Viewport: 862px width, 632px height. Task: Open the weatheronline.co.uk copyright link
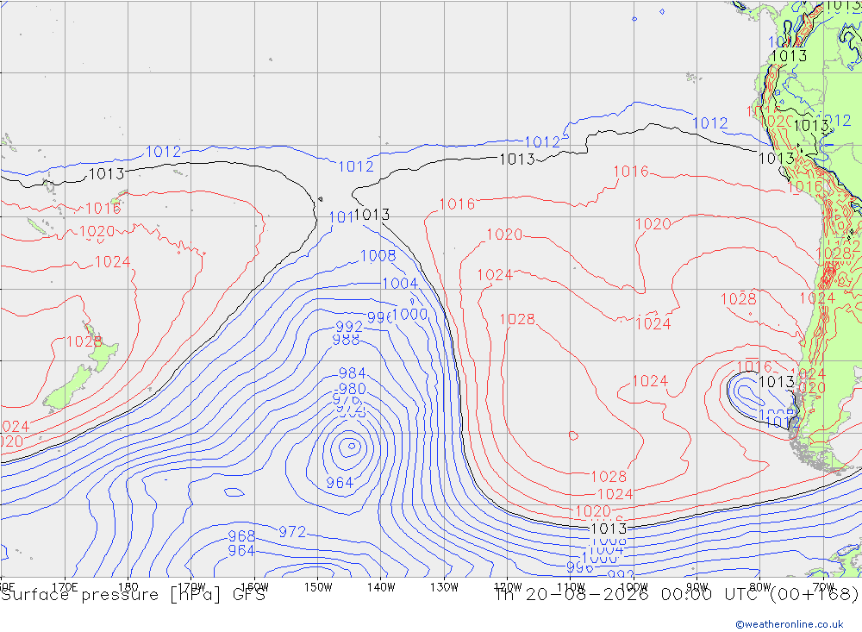(790, 623)
